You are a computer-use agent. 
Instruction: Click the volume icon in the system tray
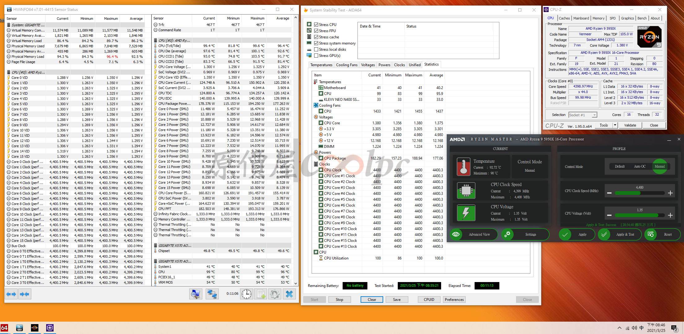coord(634,328)
